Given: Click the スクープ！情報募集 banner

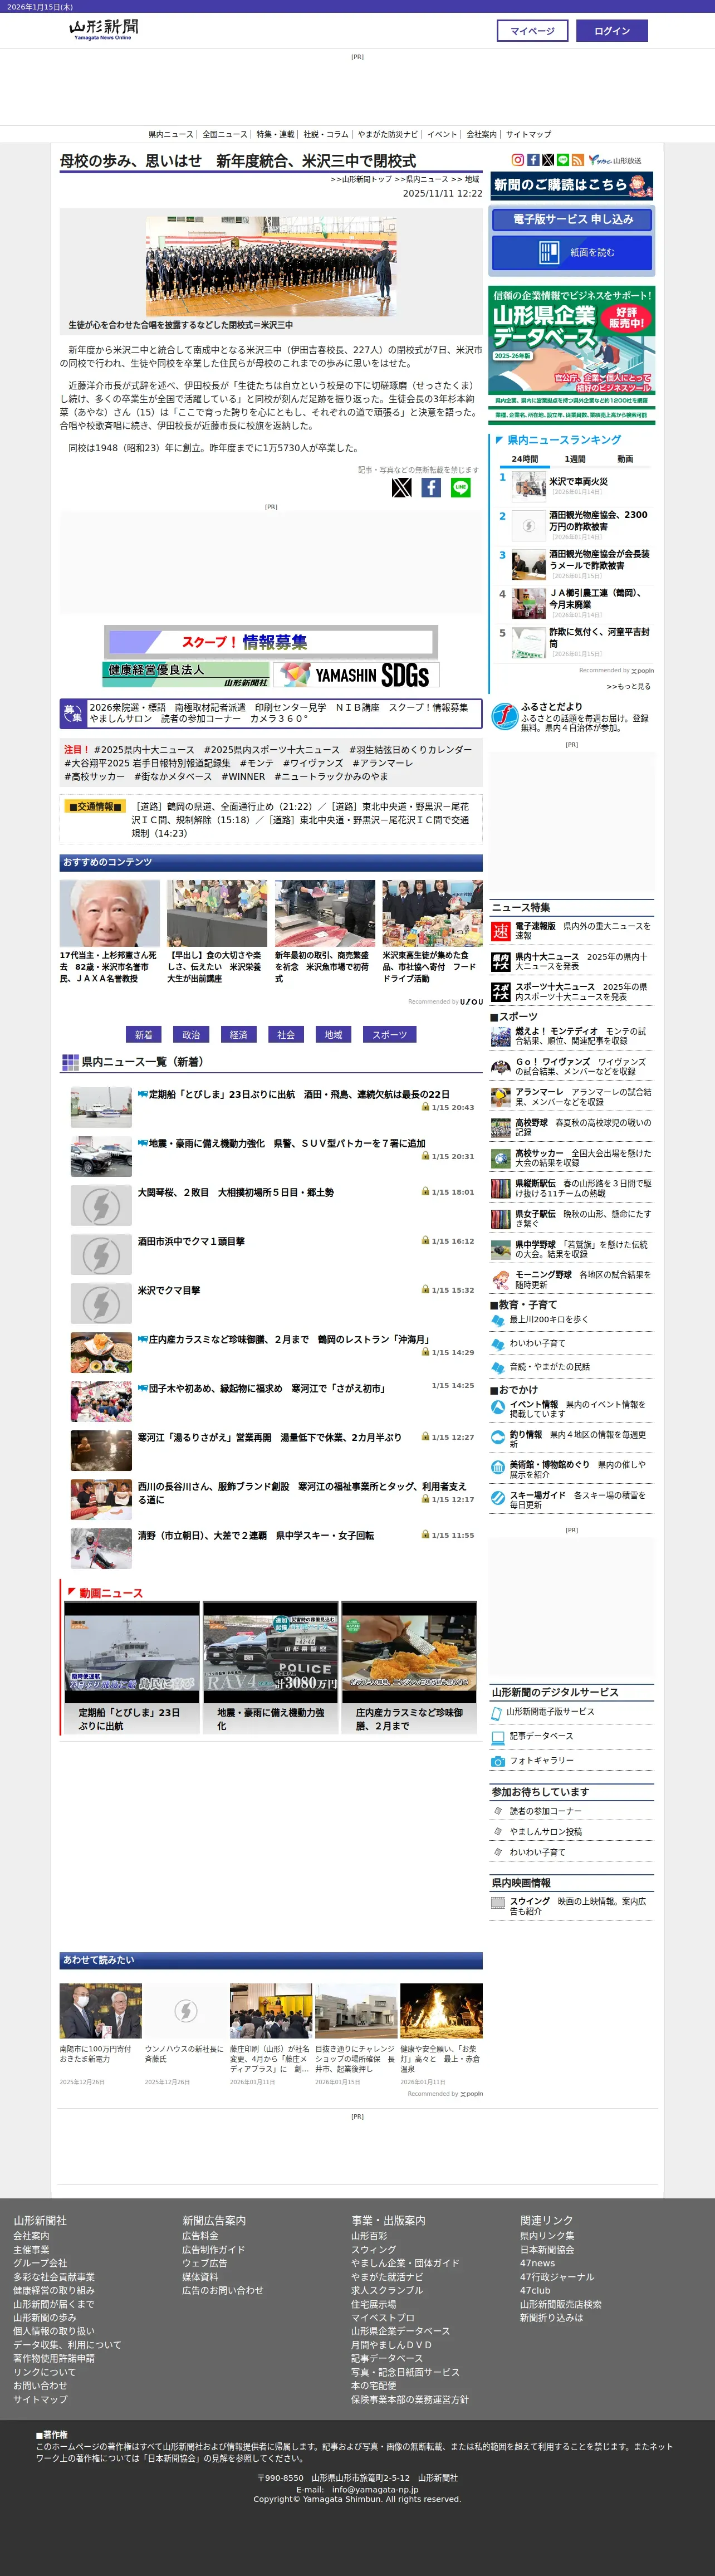Looking at the screenshot, I should pyautogui.click(x=271, y=642).
